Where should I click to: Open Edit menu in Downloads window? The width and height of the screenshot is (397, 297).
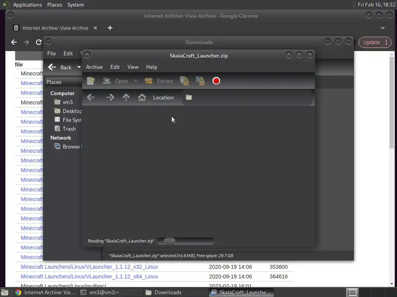[68, 53]
